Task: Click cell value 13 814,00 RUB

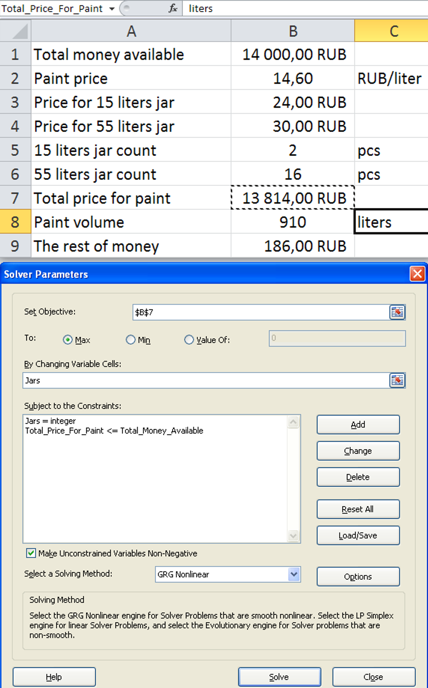Action: click(x=293, y=198)
